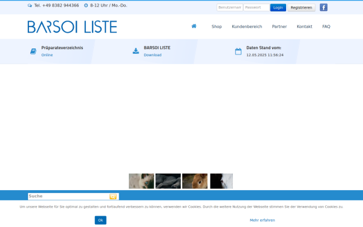Open the Partner menu item

pyautogui.click(x=279, y=27)
